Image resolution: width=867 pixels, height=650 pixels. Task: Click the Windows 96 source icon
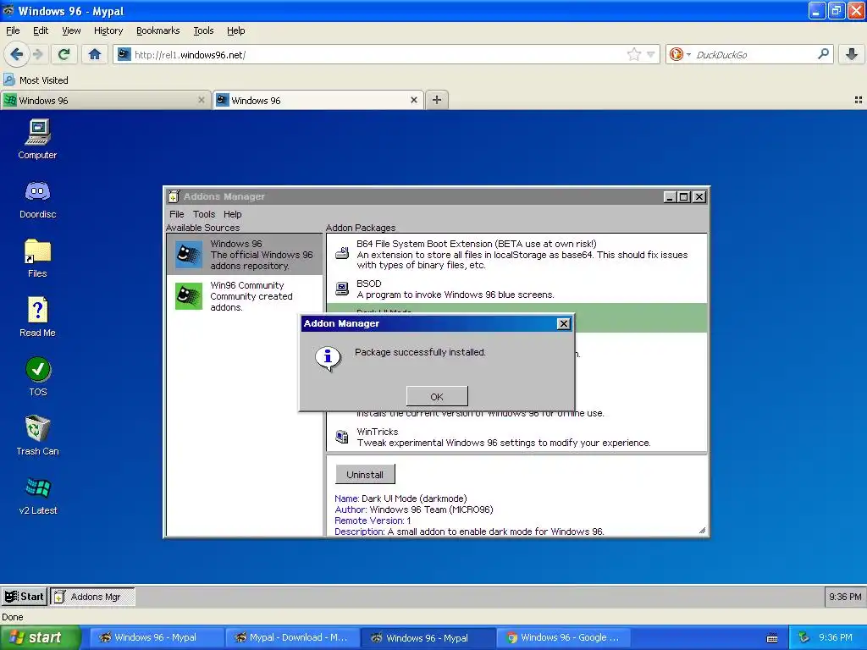(189, 254)
